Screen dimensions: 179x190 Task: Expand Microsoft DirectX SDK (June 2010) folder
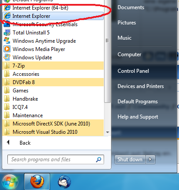point(53,124)
